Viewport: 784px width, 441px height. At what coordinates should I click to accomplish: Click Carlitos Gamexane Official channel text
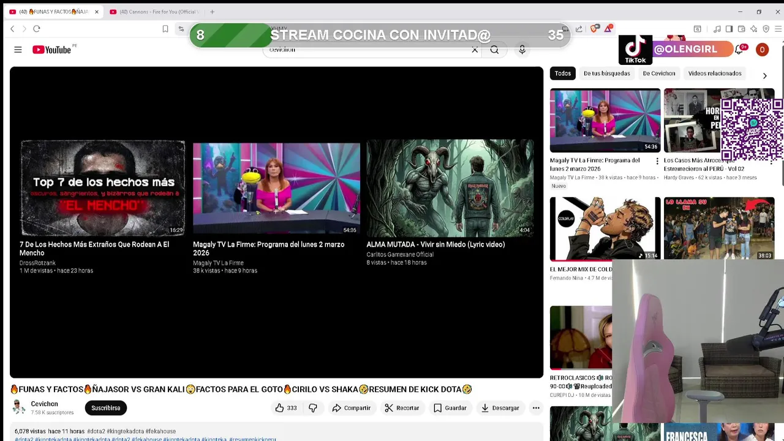(400, 255)
